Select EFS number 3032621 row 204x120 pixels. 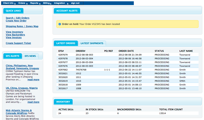(63, 74)
